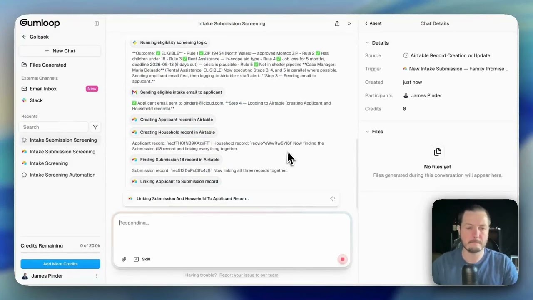Click the Linking Submission And Household status bar

(232, 199)
